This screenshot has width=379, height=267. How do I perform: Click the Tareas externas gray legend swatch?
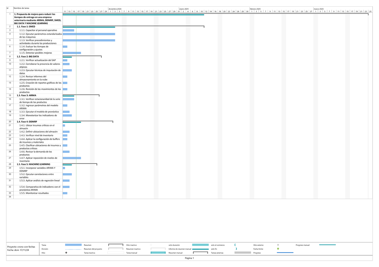click(243, 253)
